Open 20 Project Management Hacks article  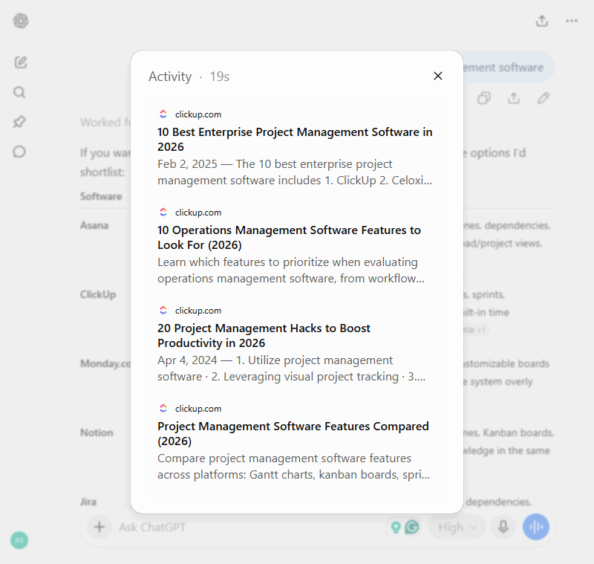click(x=264, y=335)
